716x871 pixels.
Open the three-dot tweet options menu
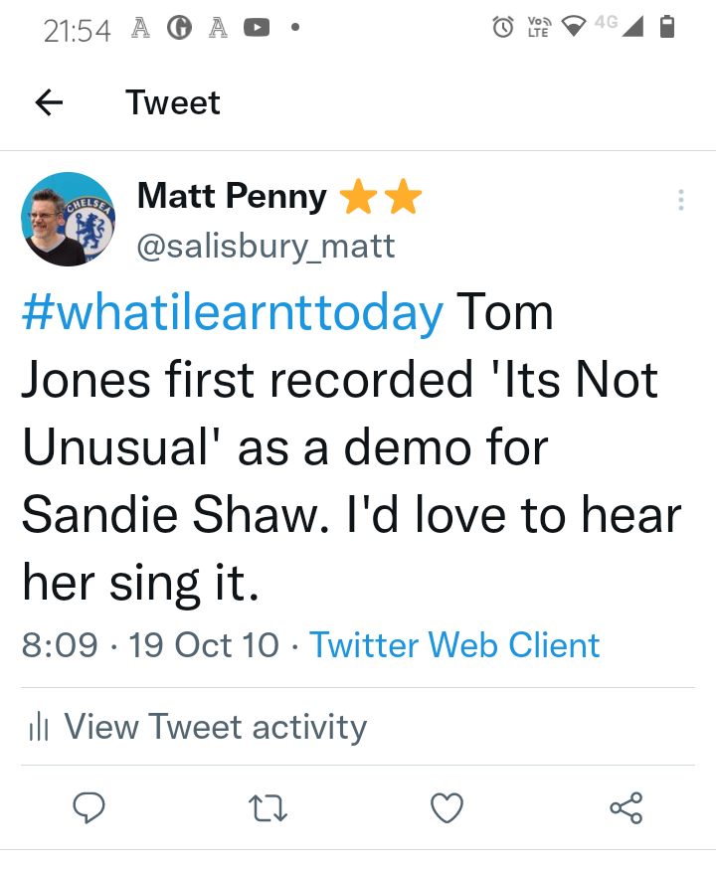pyautogui.click(x=680, y=200)
